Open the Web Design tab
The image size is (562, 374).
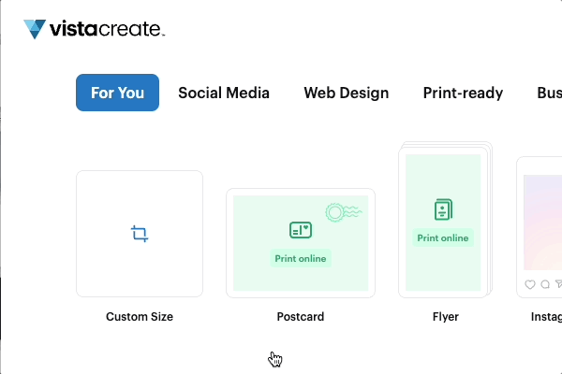tap(347, 93)
